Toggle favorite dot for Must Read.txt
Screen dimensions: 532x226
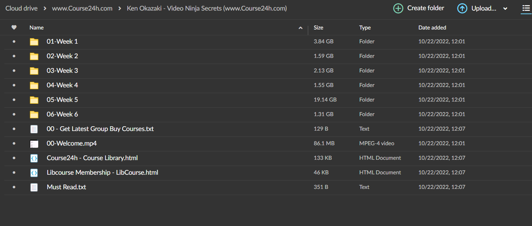[14, 187]
